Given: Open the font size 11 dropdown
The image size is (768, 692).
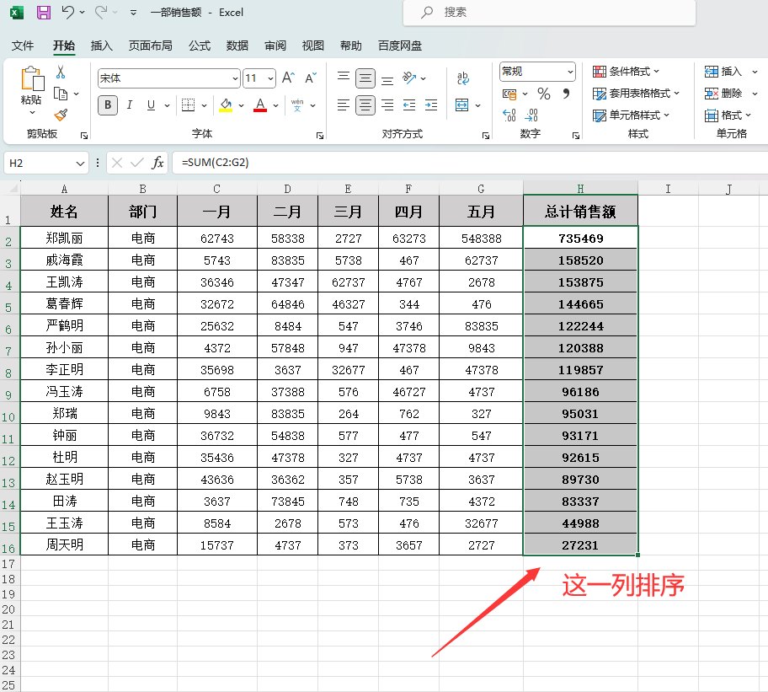Looking at the screenshot, I should (270, 78).
